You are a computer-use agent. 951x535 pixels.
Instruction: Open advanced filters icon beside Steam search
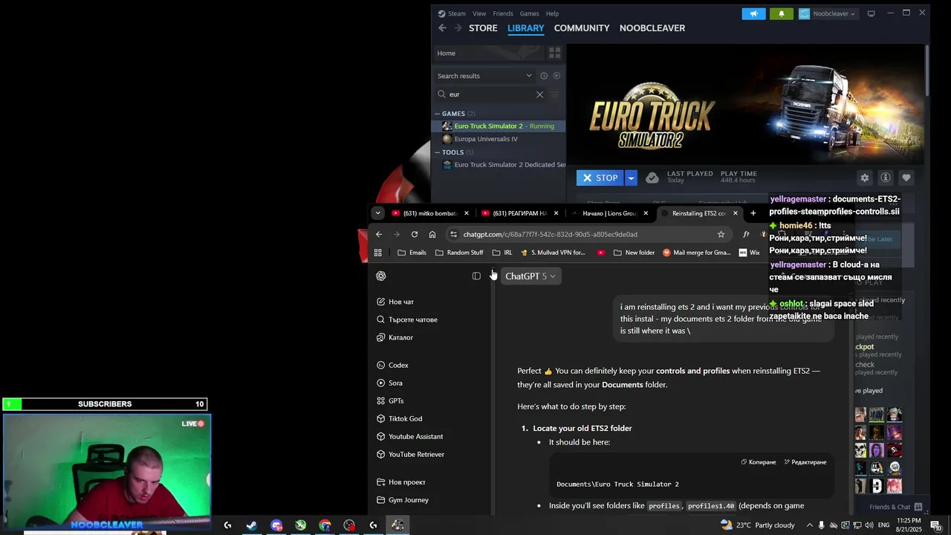[554, 94]
